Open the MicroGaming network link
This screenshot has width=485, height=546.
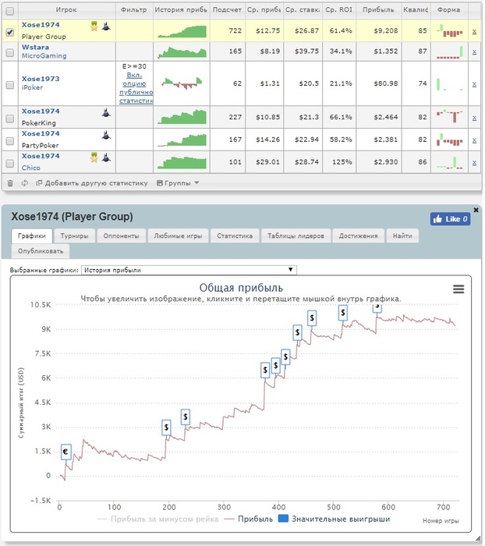(44, 55)
